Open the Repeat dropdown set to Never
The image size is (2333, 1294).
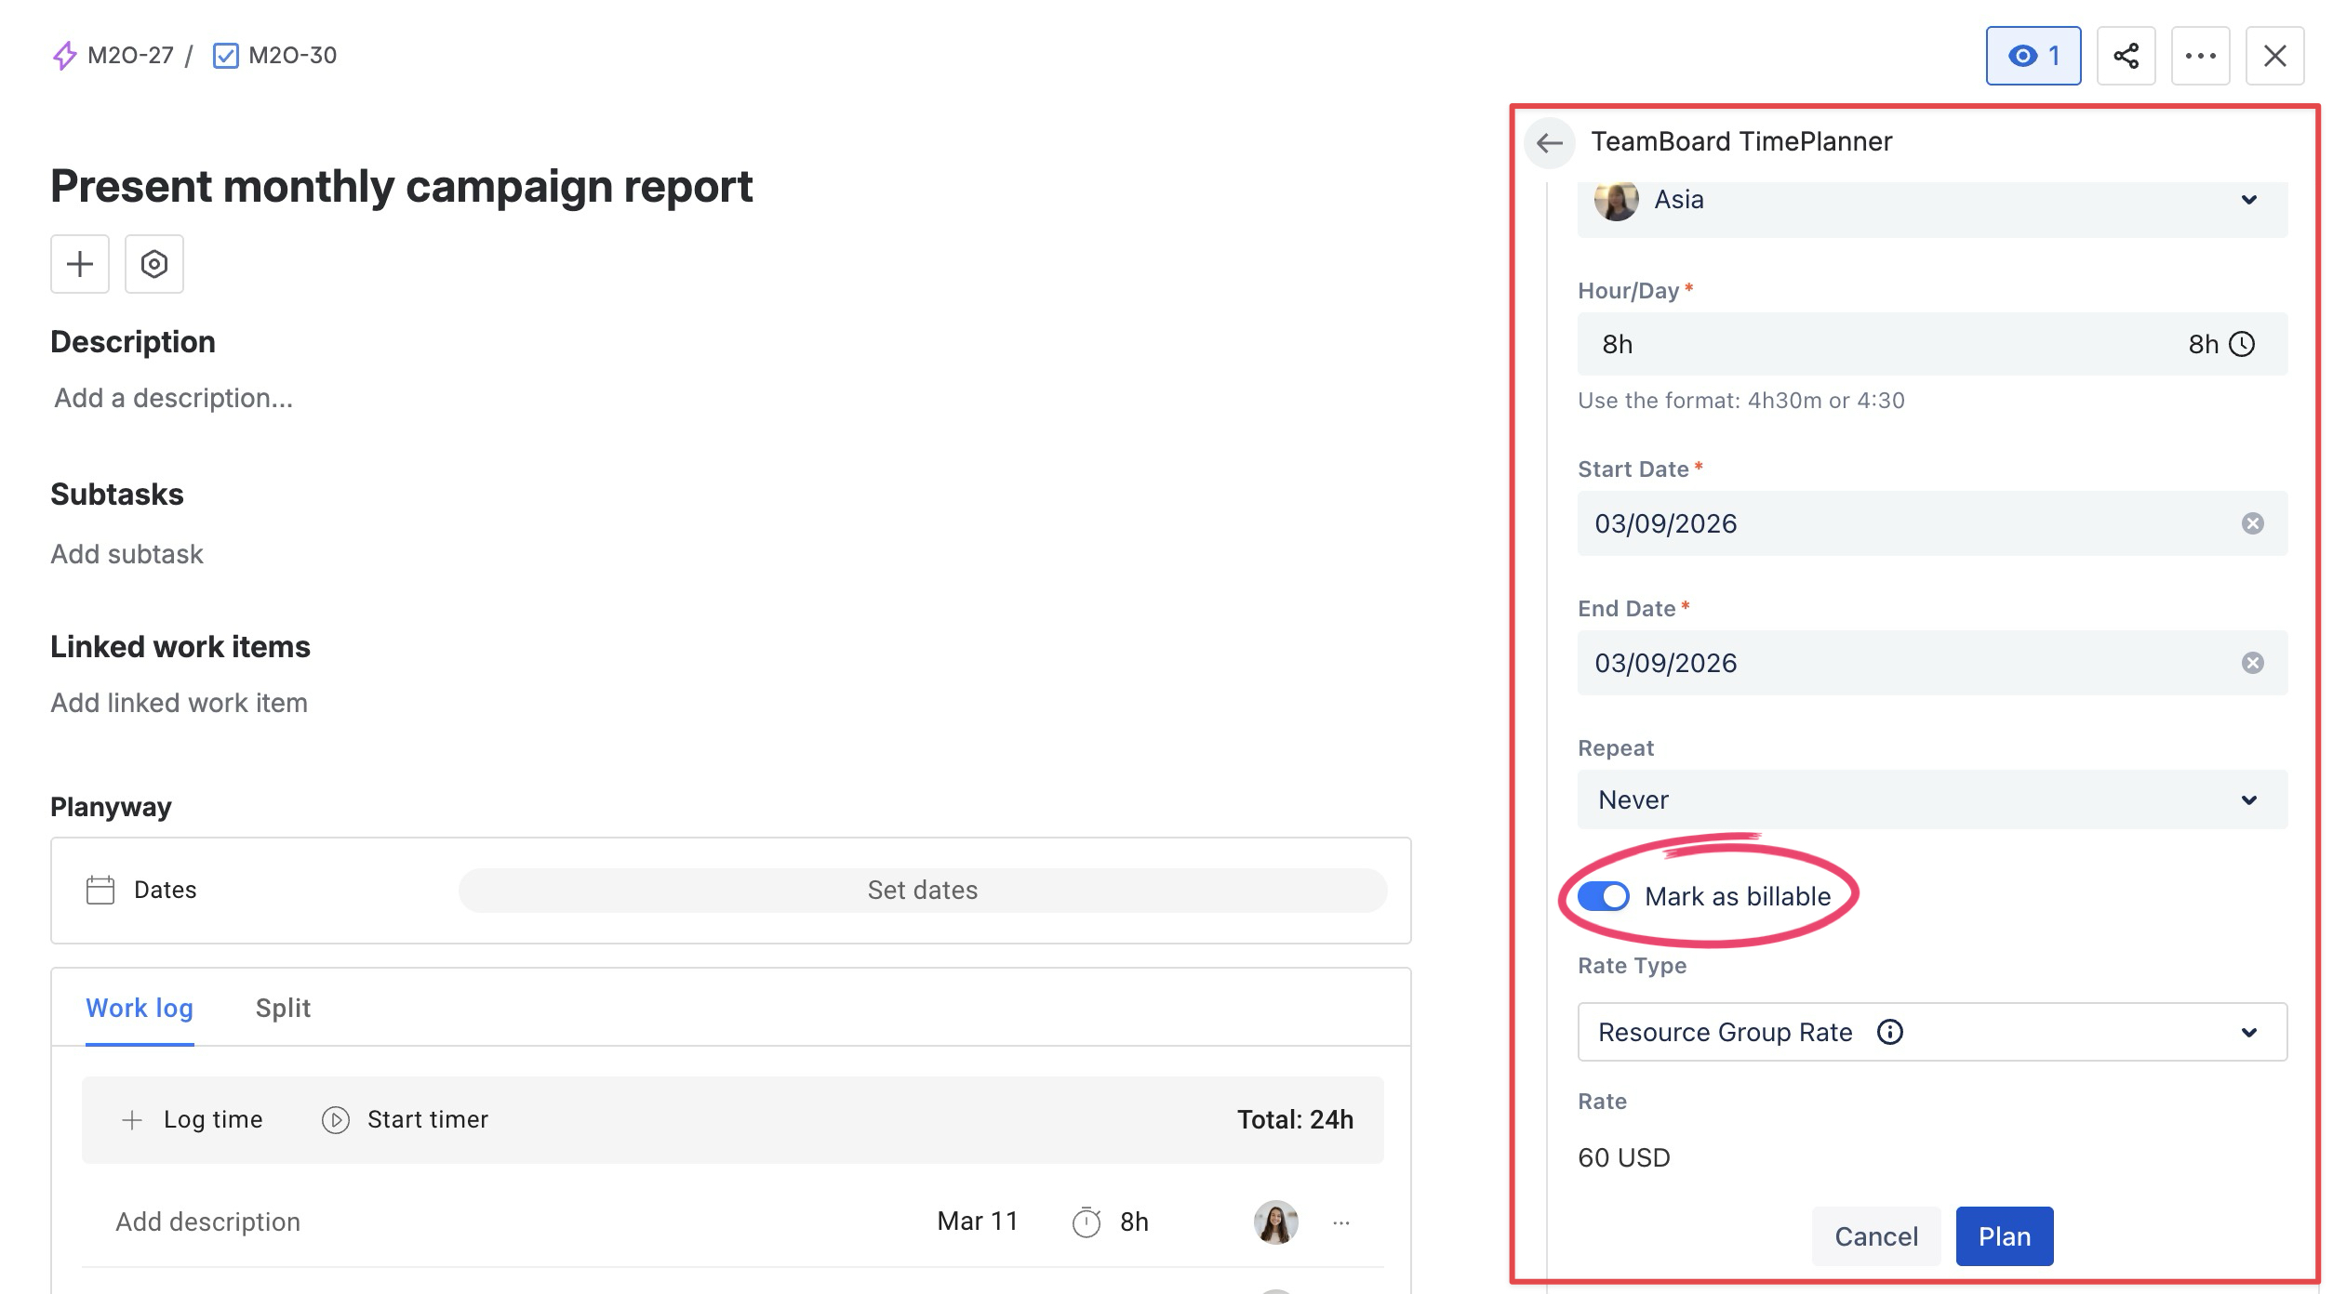point(1931,799)
